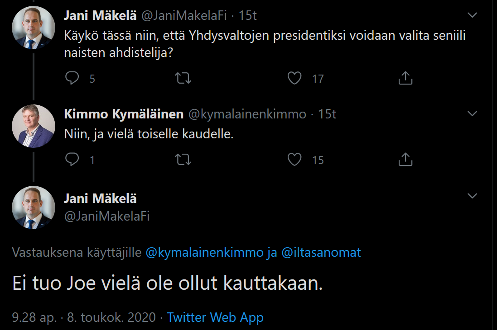Like Kimmo Kymäläinen's tweet with 15 likes
The image size is (497, 330).
(x=295, y=160)
